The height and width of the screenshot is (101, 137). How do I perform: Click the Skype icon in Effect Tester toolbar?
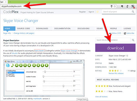[x=8, y=65]
